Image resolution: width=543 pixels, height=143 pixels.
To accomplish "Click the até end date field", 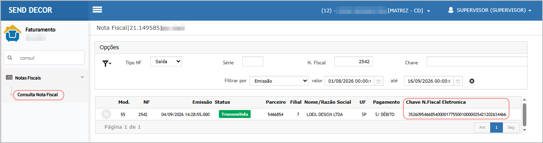I will click(429, 81).
